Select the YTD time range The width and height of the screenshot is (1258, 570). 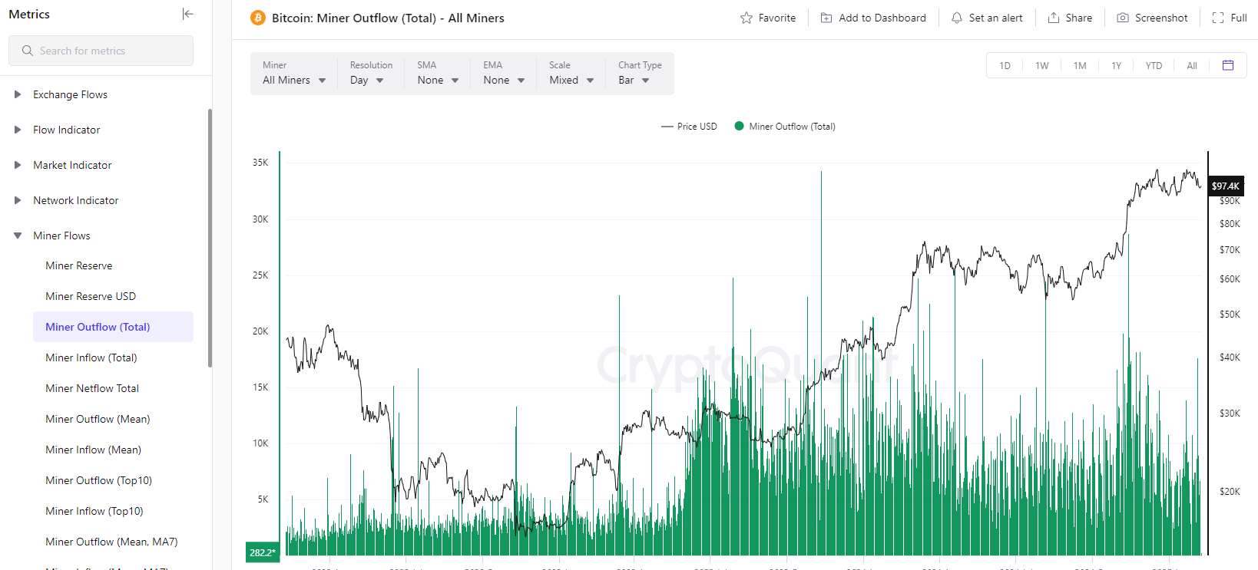(1154, 65)
